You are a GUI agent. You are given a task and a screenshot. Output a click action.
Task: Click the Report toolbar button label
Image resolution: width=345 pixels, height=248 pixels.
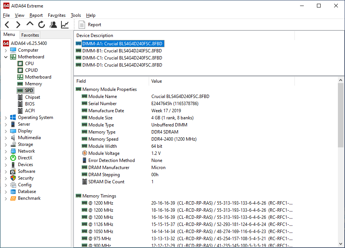[x=94, y=25]
